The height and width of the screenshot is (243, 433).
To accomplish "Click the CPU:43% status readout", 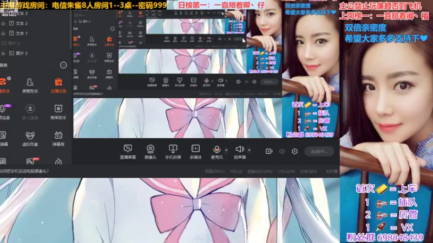I will click(x=286, y=171).
